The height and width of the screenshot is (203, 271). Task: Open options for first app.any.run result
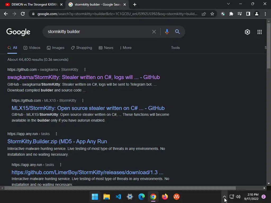(x=56, y=134)
